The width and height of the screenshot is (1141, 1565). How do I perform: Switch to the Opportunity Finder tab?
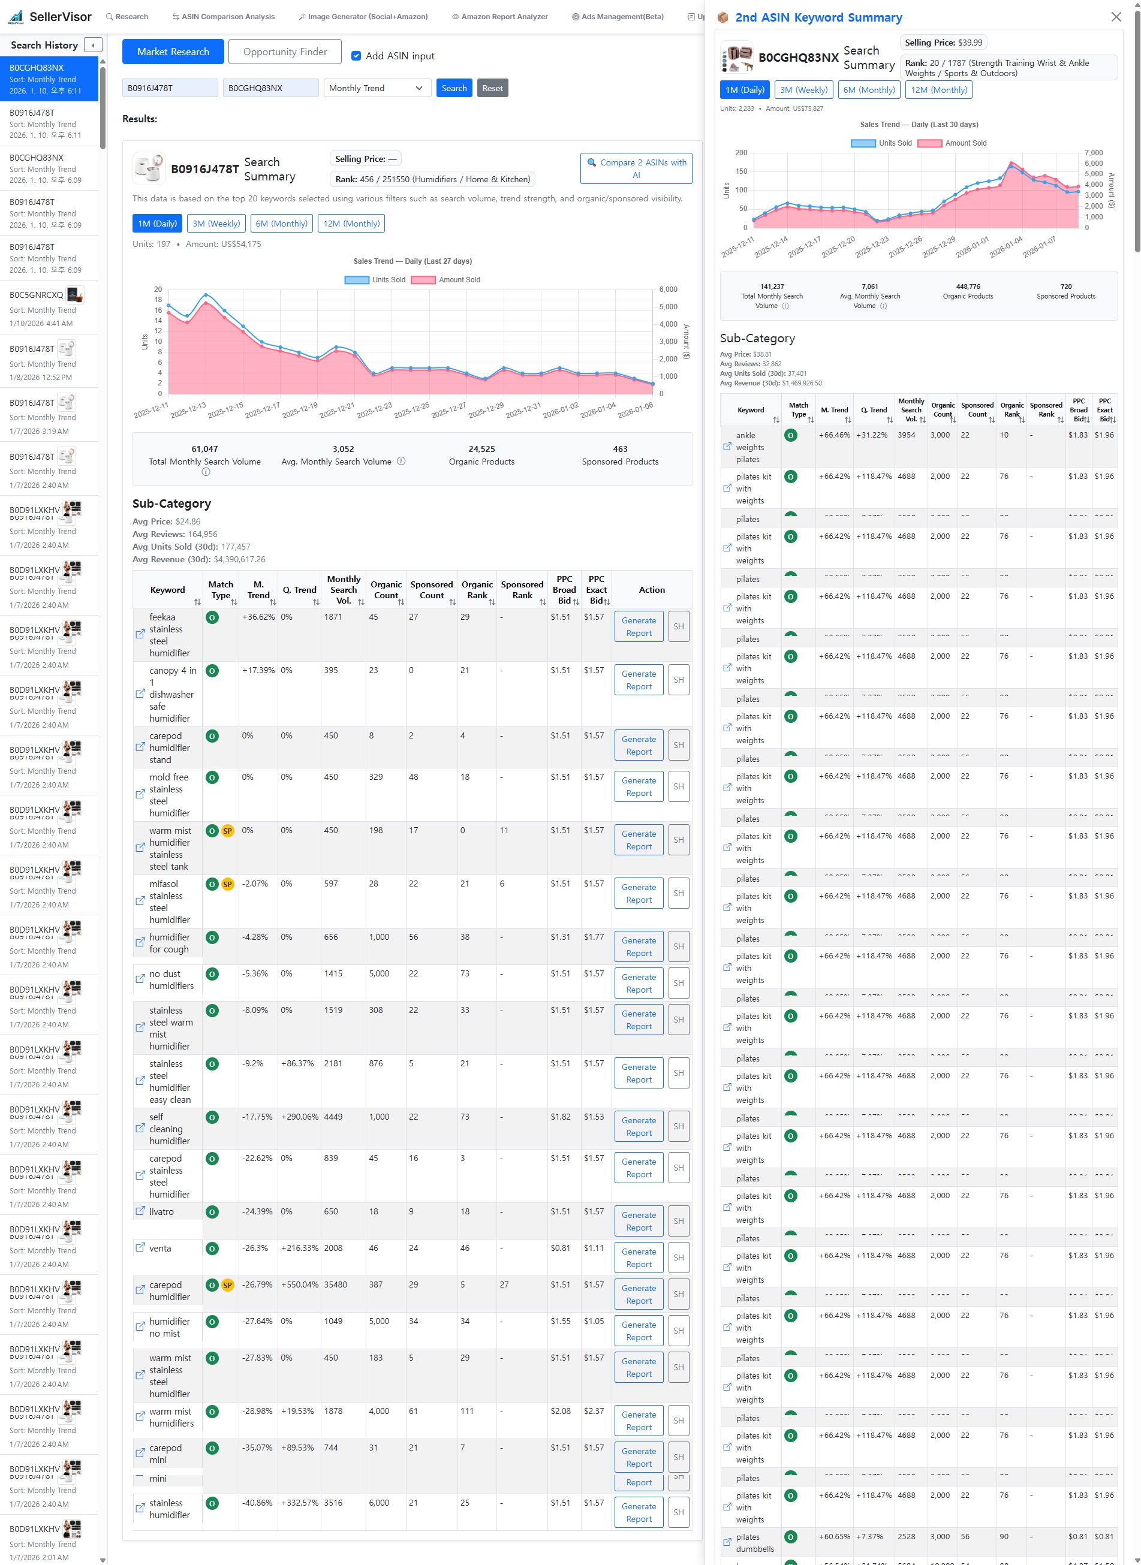[285, 51]
